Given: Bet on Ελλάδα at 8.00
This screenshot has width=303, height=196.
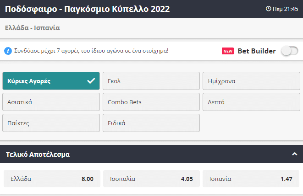Looking at the screenshot, I should 52,179.
